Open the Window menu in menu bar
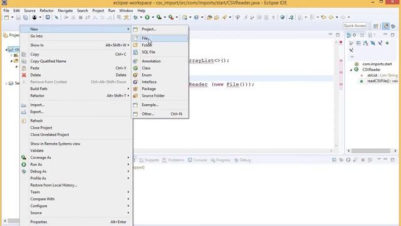The image size is (401, 226). point(126,11)
